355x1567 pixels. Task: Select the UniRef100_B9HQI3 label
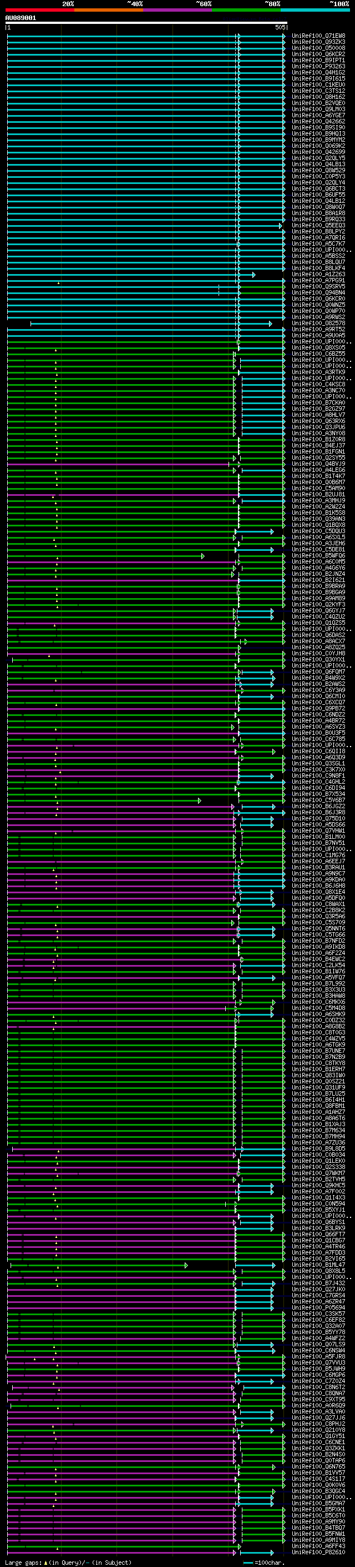[318, 134]
